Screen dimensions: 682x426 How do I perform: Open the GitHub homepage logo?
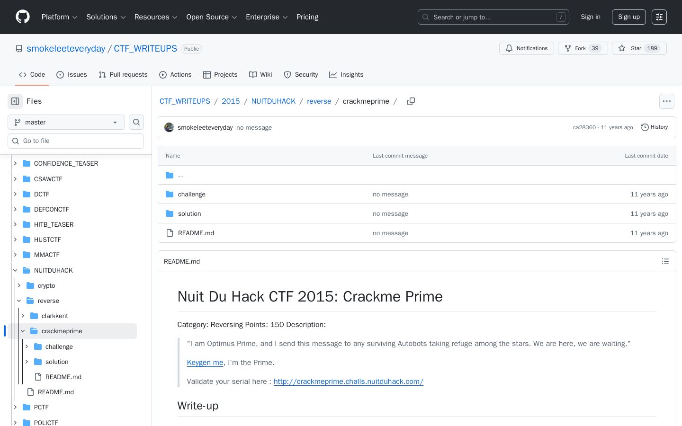[x=23, y=17]
